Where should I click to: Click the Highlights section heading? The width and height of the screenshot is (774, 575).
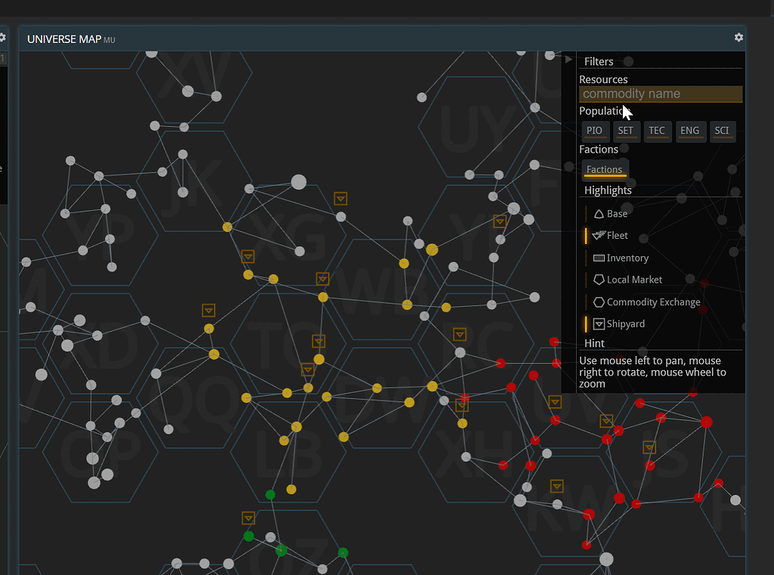click(608, 190)
